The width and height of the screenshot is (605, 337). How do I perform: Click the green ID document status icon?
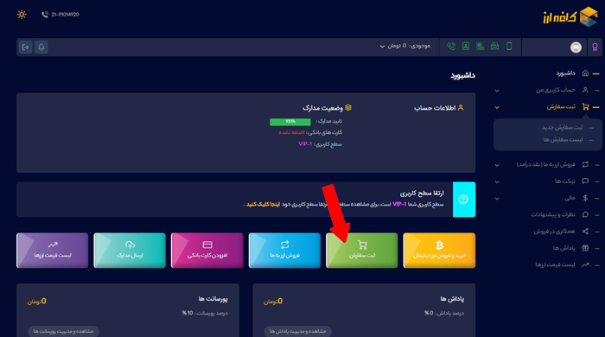[x=466, y=47]
